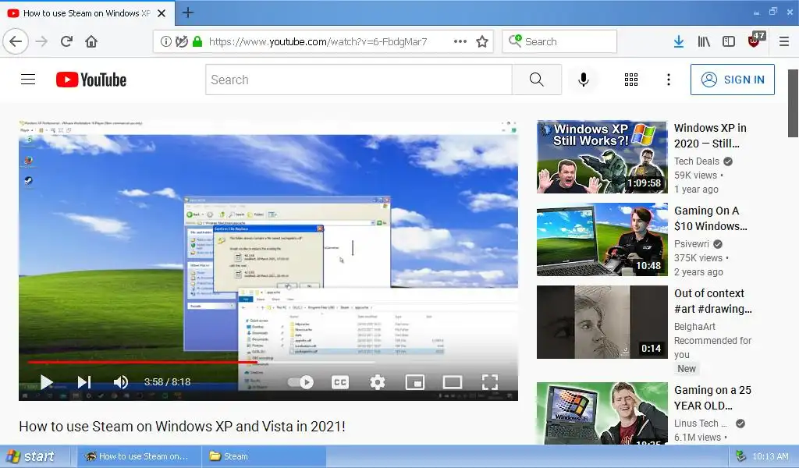Enter full screen video mode
The height and width of the screenshot is (468, 799).
pyautogui.click(x=490, y=382)
